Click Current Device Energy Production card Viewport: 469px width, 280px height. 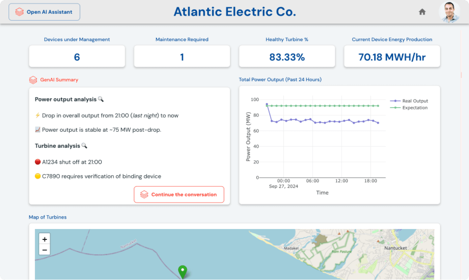click(392, 57)
